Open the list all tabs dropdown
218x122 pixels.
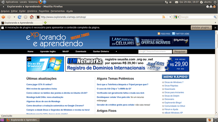tap(215, 23)
